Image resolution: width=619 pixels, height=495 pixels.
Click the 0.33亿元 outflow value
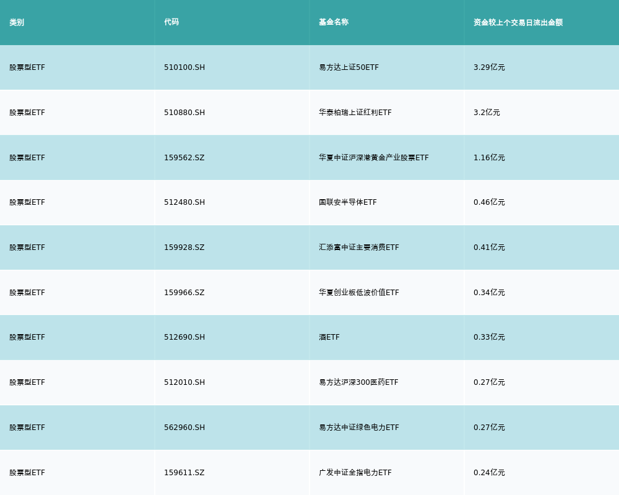point(489,337)
